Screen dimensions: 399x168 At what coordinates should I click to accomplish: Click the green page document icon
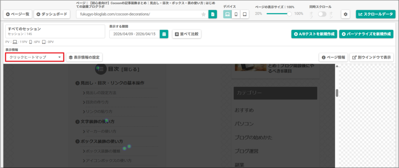coord(213,14)
